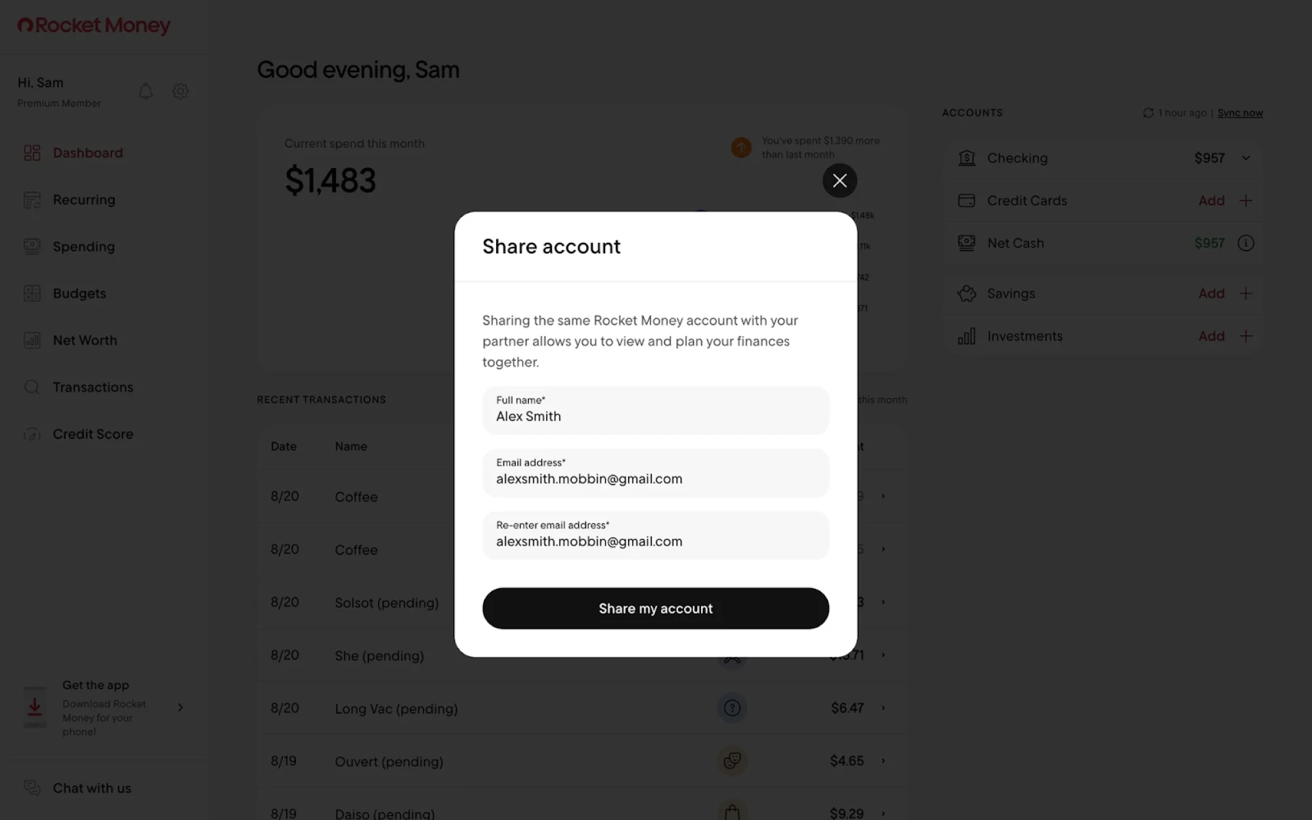Click the download app icon
This screenshot has width=1312, height=820.
(x=34, y=707)
